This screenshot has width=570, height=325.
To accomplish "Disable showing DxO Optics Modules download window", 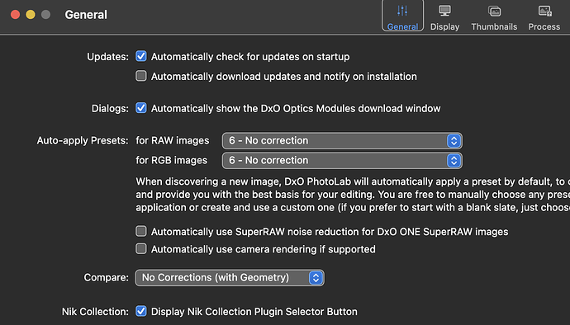I will pos(141,108).
